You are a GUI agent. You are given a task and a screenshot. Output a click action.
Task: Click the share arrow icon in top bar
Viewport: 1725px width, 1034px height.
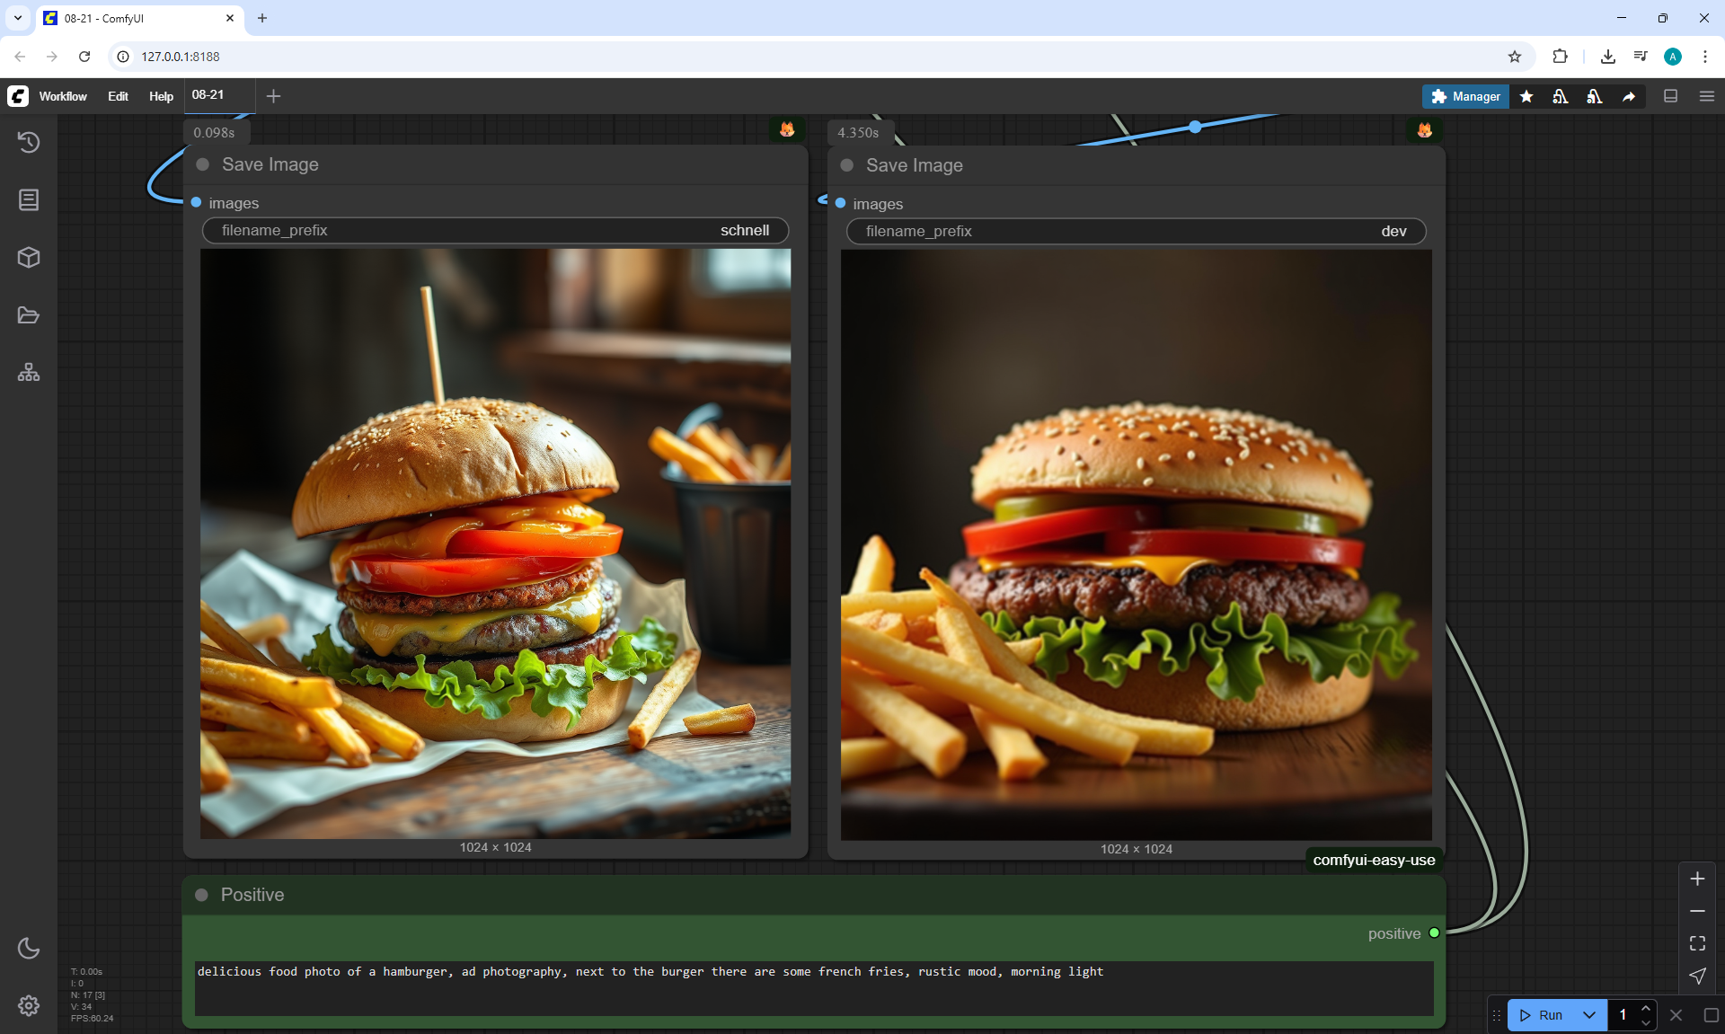pos(1629,96)
